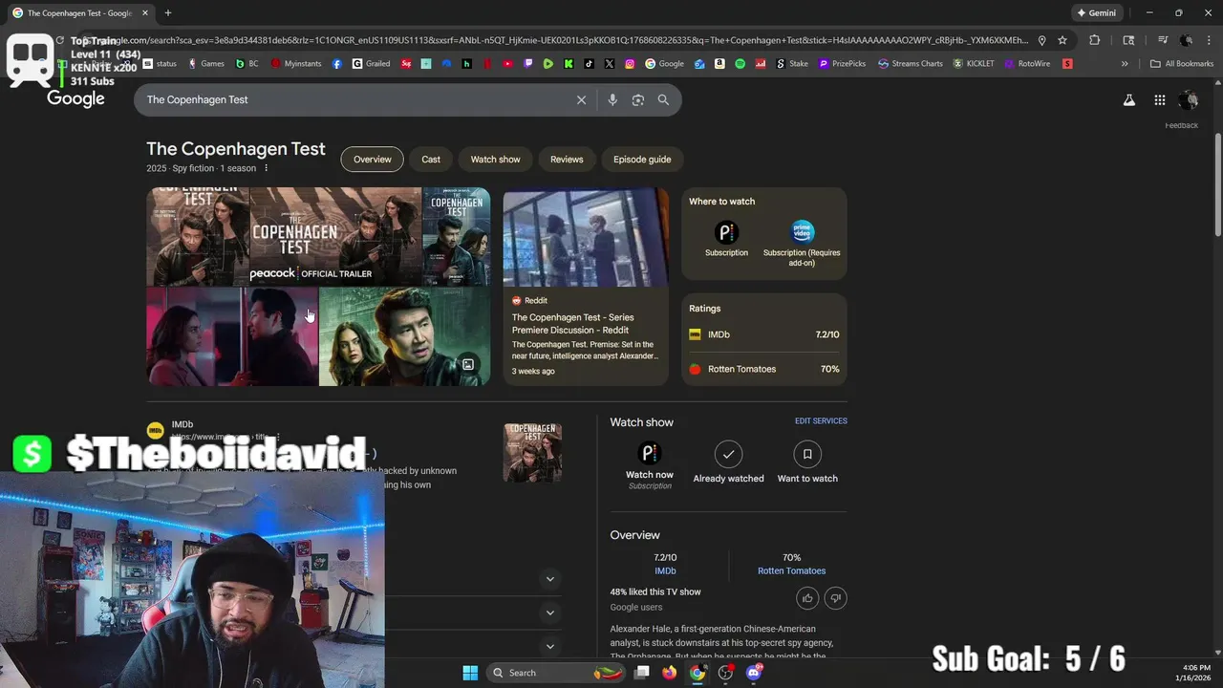The width and height of the screenshot is (1223, 688).
Task: Open the Google account avatar
Action: coord(1189,99)
